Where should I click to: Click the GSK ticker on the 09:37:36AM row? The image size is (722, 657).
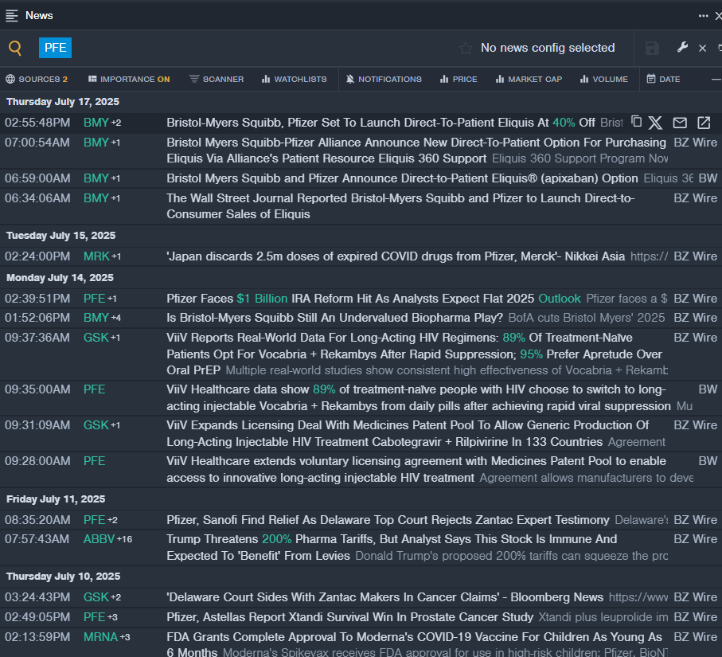pos(96,338)
